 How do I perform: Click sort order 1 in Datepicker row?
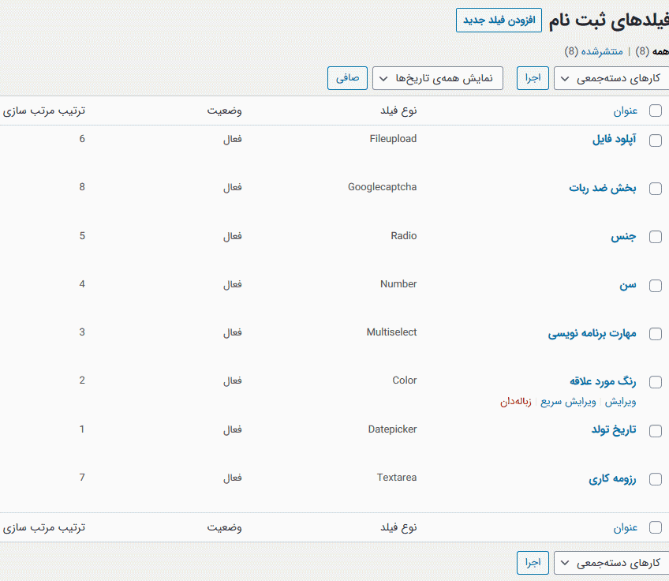pos(82,429)
